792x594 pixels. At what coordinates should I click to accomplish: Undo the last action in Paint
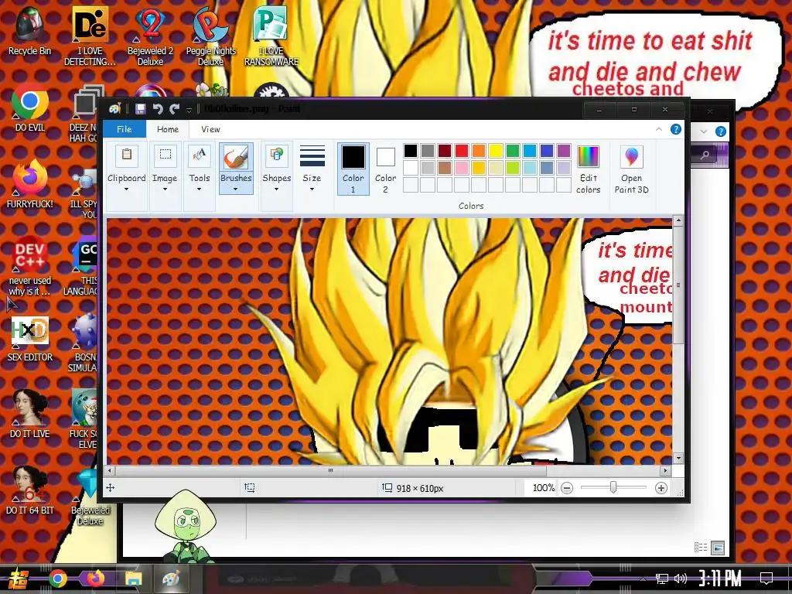(158, 109)
